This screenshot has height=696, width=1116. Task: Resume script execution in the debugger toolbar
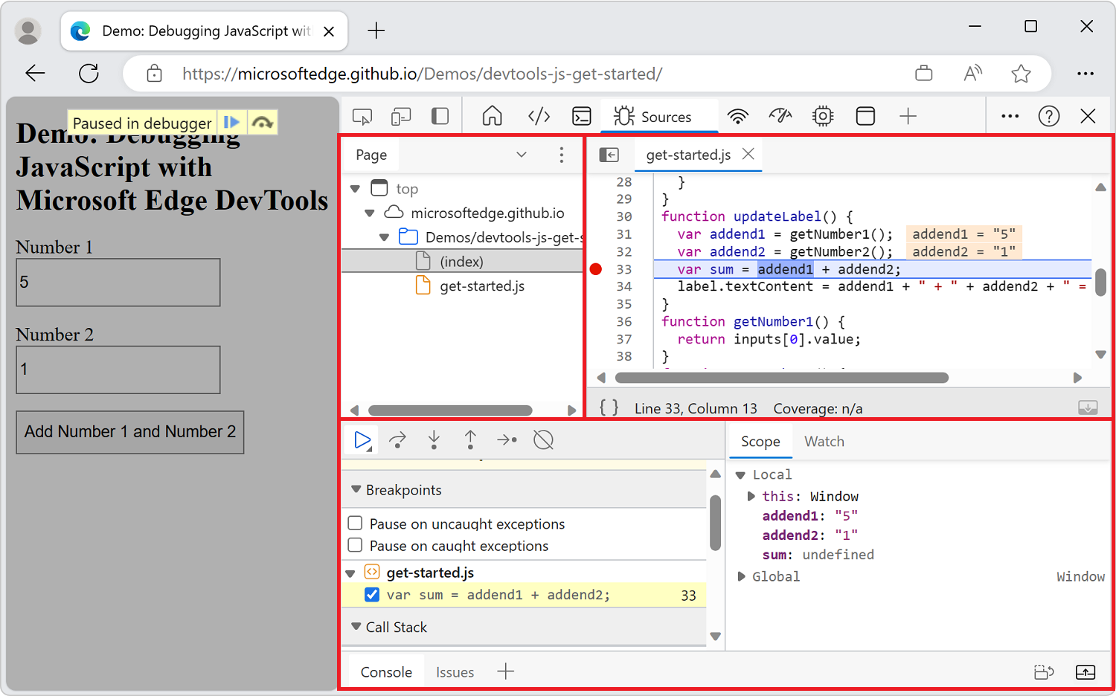361,439
